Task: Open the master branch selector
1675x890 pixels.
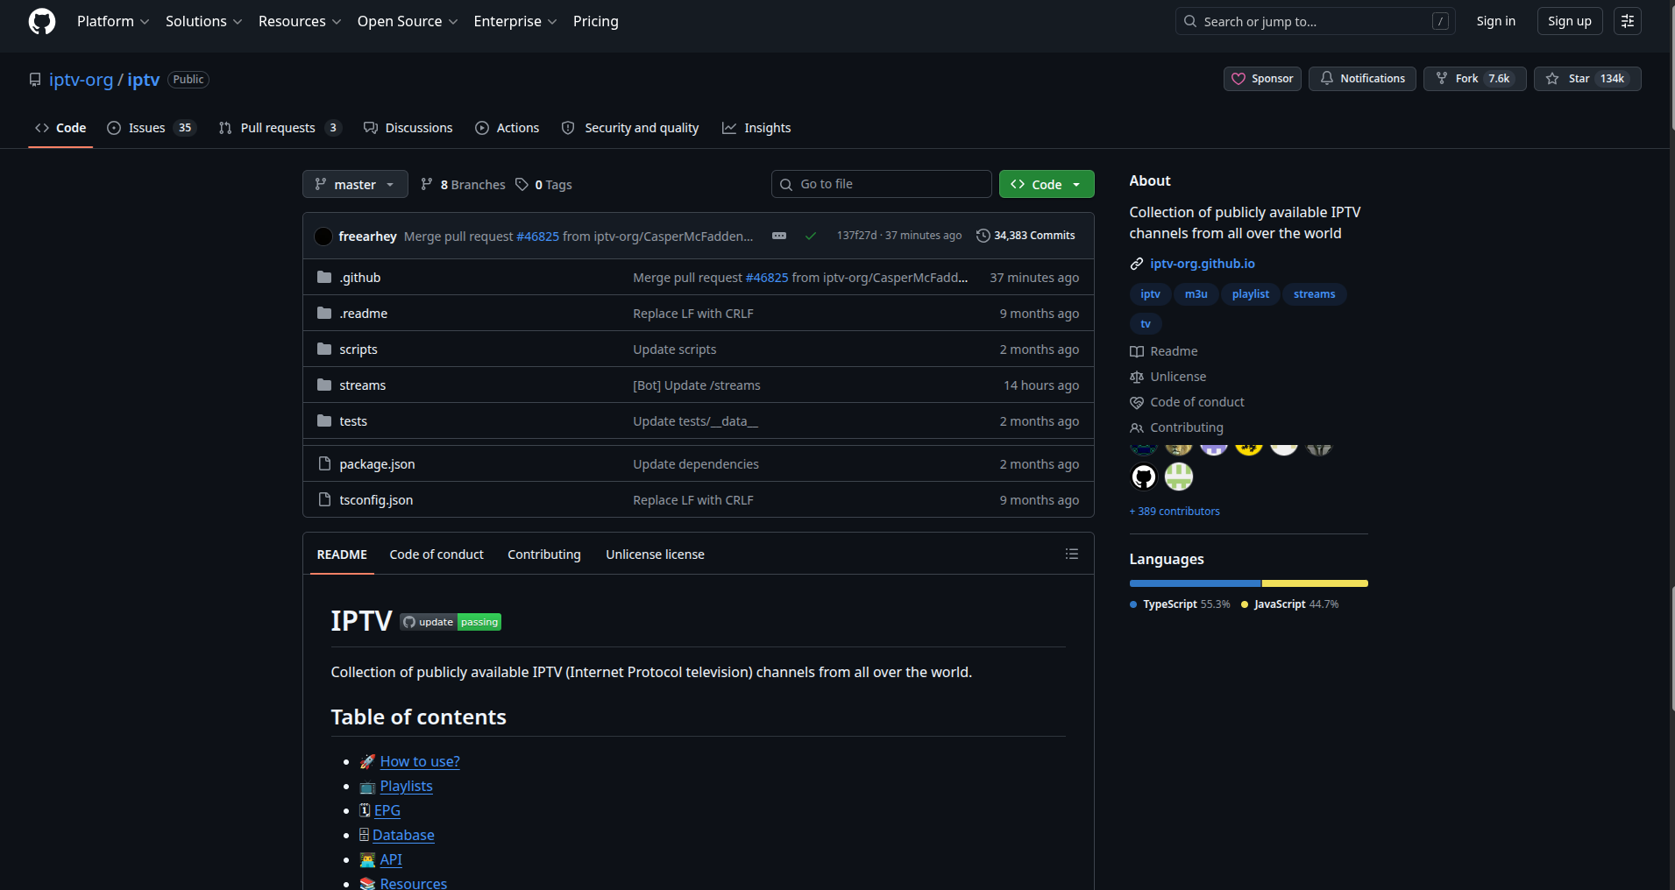Action: coord(355,185)
